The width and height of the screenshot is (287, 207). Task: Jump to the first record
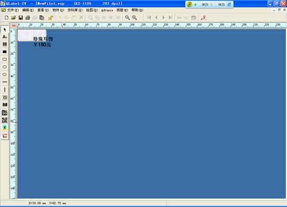[149, 18]
